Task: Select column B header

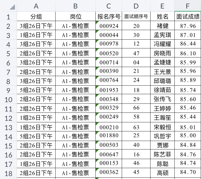Action: click(x=76, y=6)
